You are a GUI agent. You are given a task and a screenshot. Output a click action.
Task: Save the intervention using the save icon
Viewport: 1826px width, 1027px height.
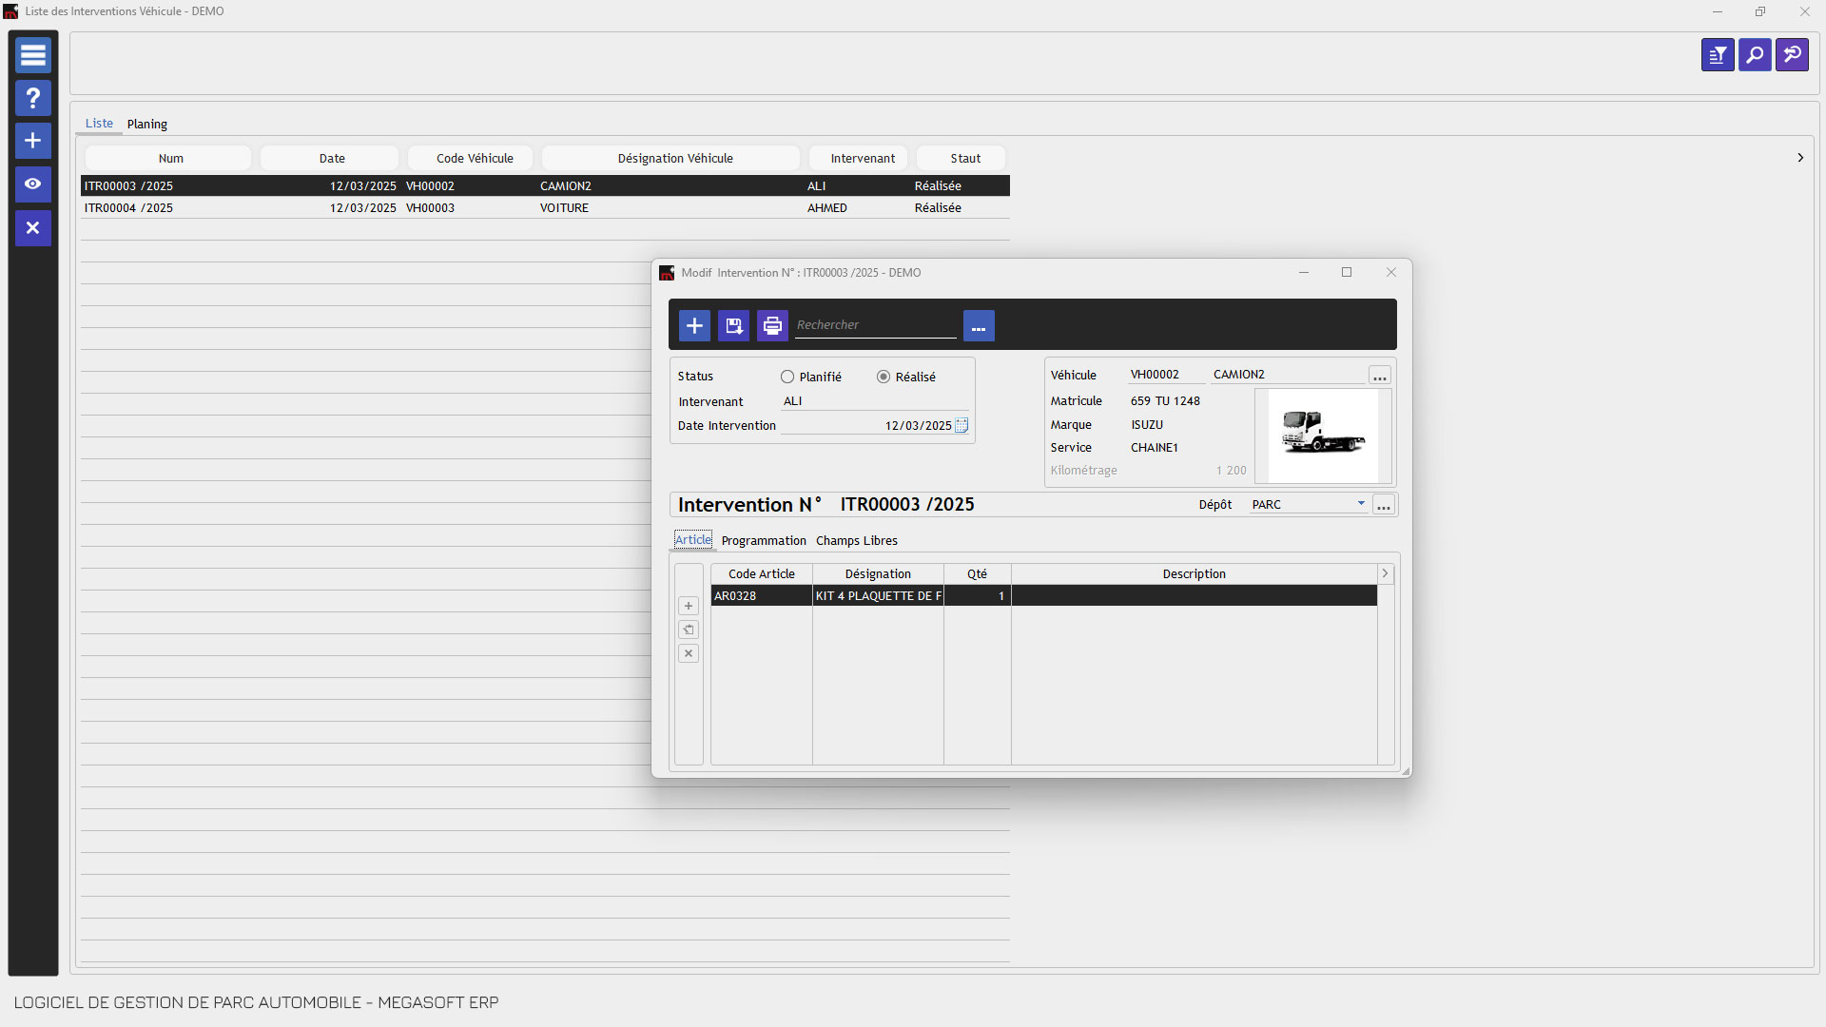[x=732, y=325]
